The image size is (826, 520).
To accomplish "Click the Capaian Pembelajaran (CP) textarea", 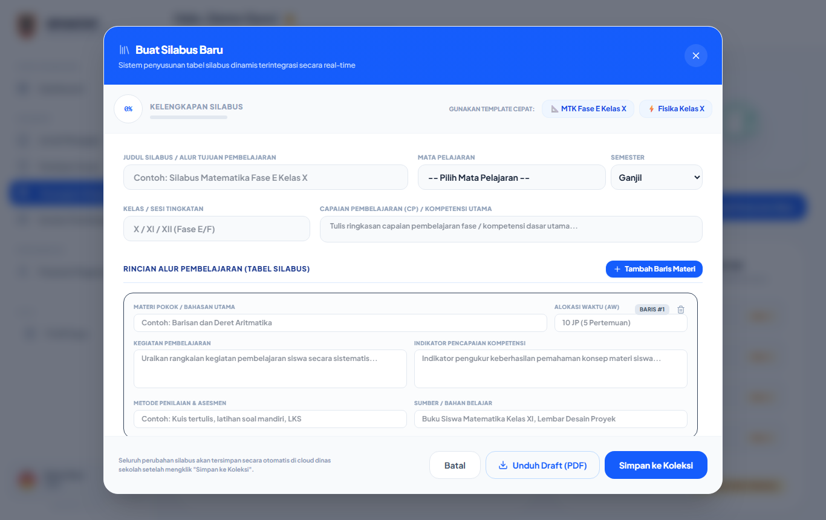I will [x=511, y=229].
